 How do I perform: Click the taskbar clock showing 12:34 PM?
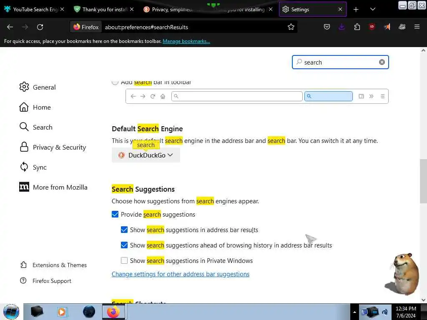pos(406,312)
